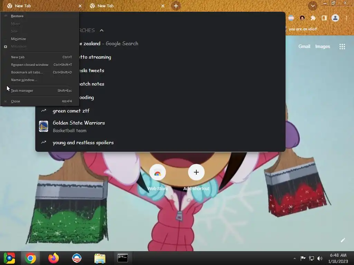The width and height of the screenshot is (354, 265).
Task: Open the Images link
Action: [323, 47]
